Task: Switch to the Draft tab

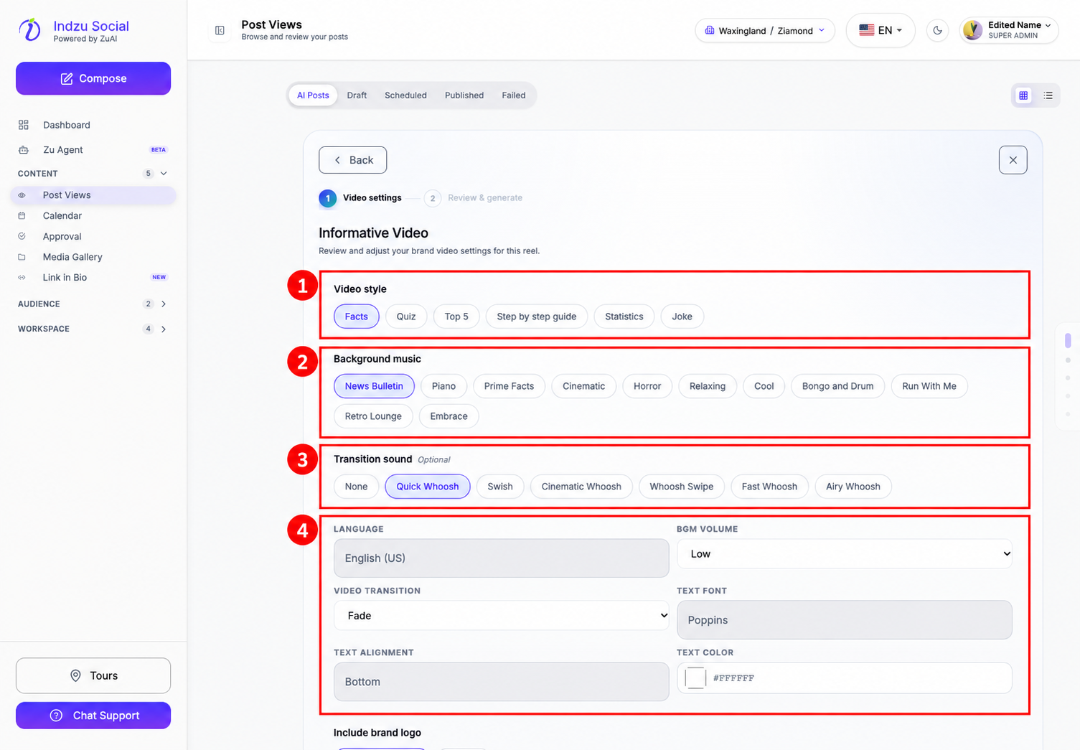Action: (x=357, y=95)
